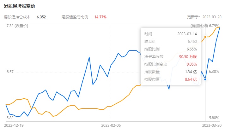Click the 时间 2023-03-14 row in tooltip
The height and width of the screenshot is (134, 225).
tap(171, 34)
